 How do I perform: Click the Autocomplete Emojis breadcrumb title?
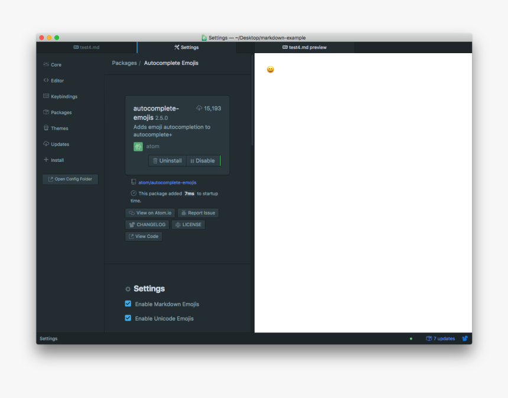(x=171, y=63)
